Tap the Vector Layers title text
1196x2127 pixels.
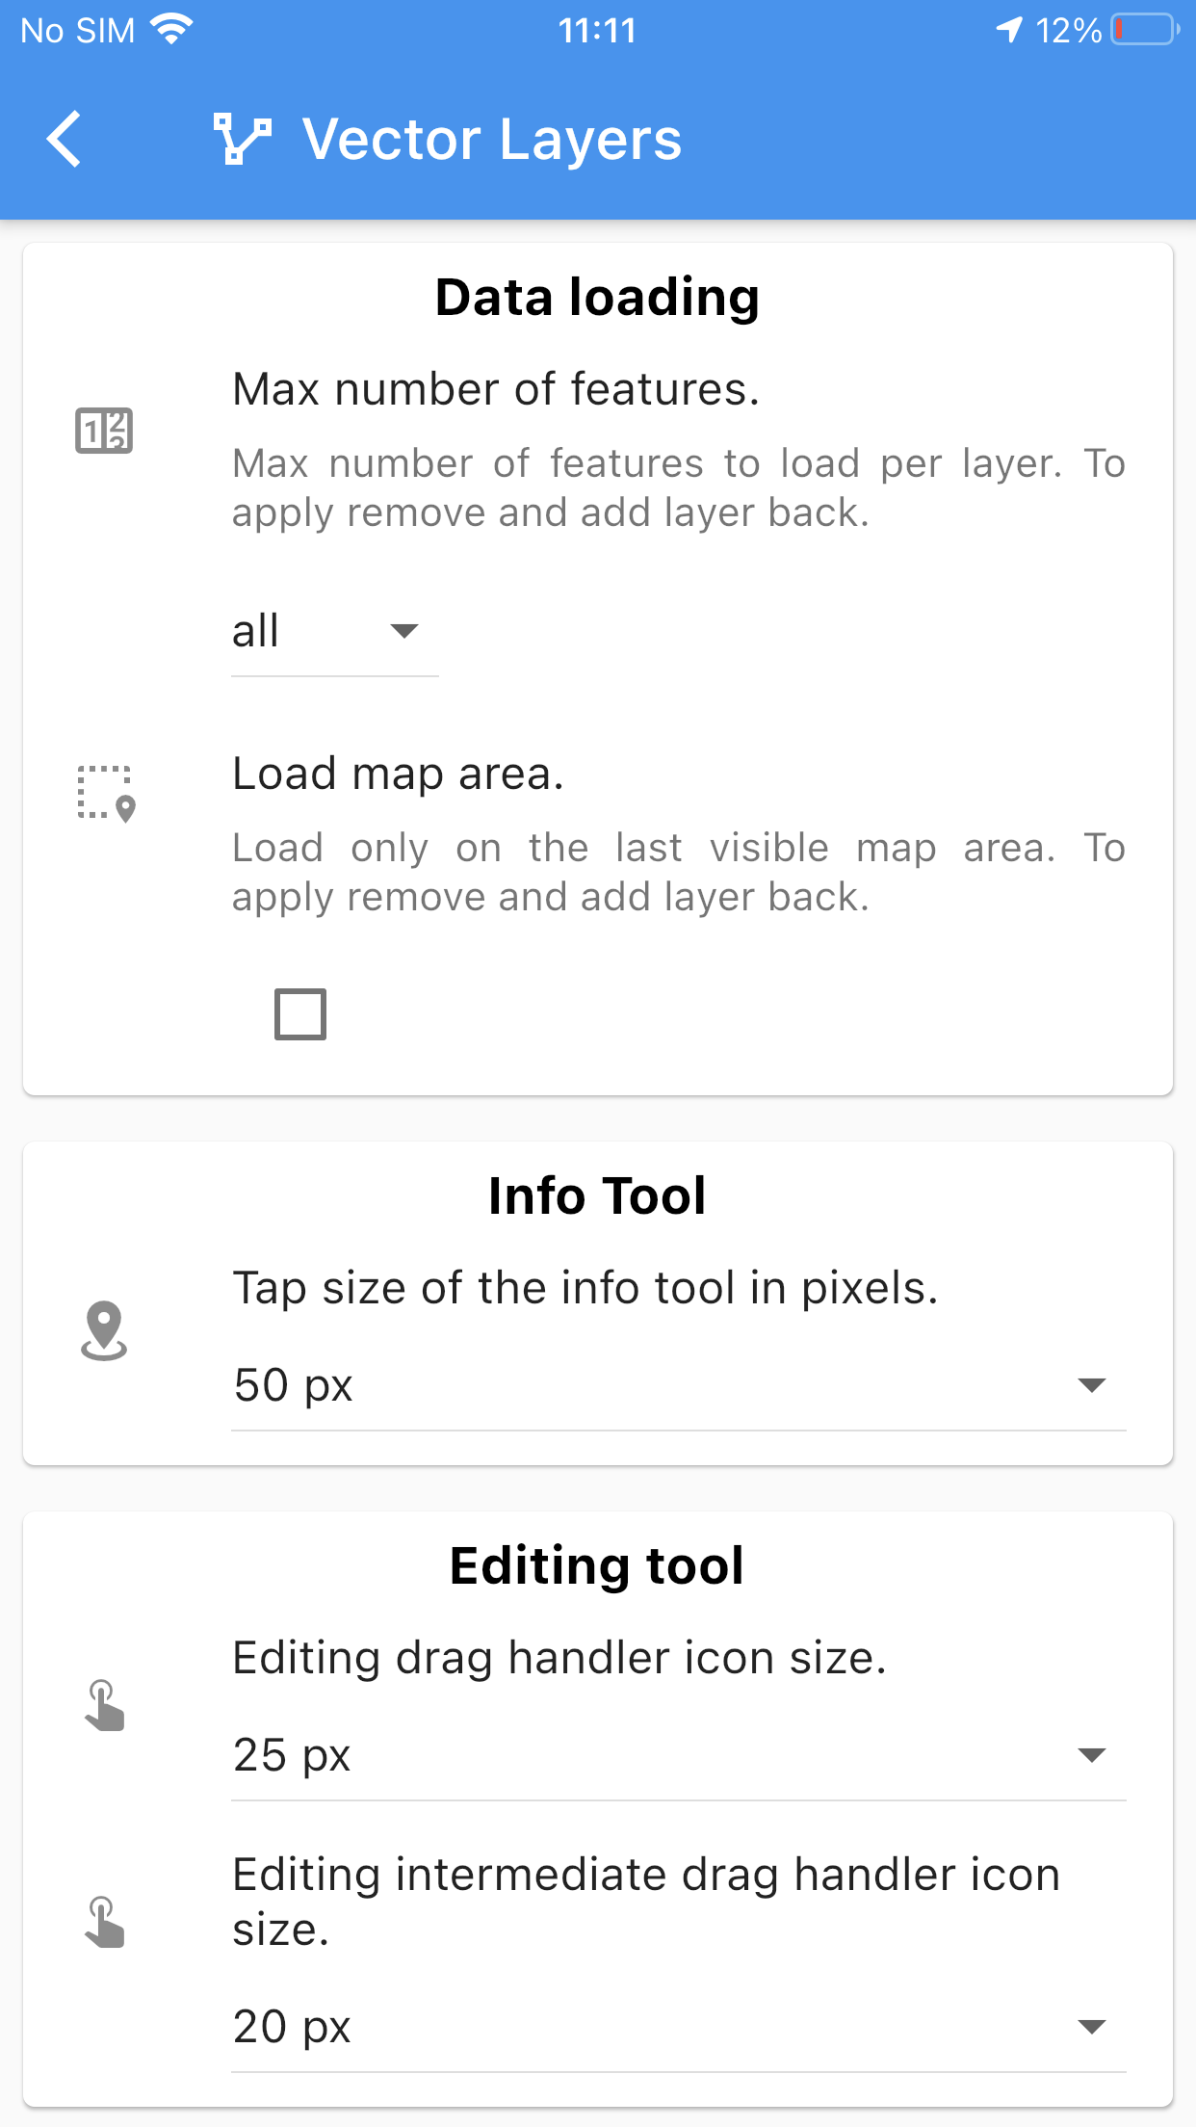coord(492,140)
